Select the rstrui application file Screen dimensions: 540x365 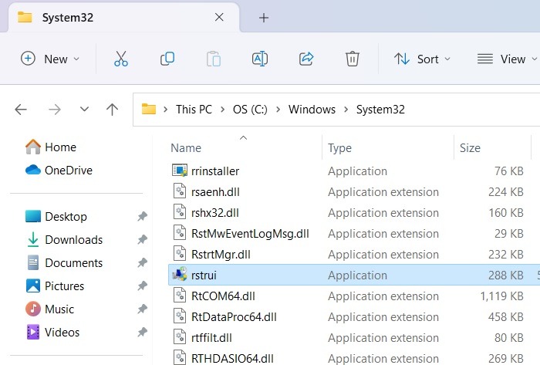204,275
